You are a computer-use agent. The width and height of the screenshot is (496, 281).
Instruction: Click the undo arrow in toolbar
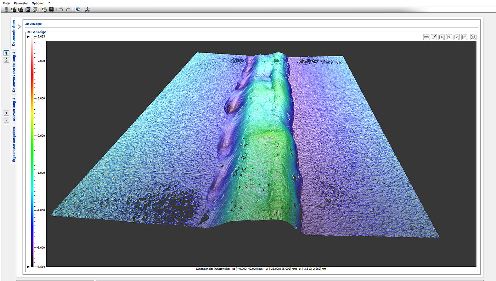61,9
